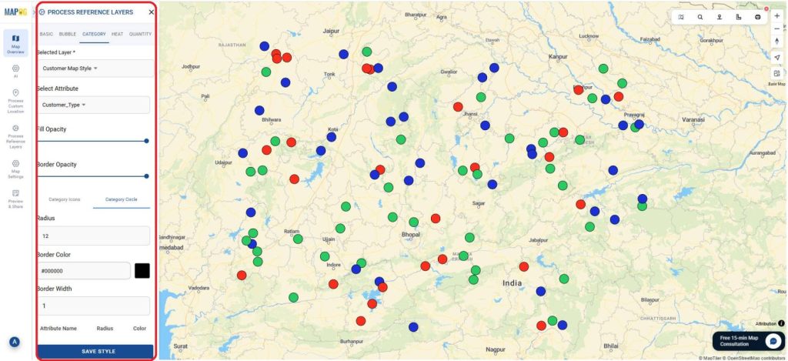The width and height of the screenshot is (788, 361).
Task: Open Process Reference Layers sidebar item
Action: pos(15,137)
